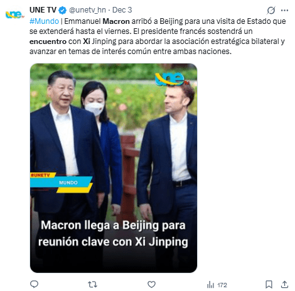This screenshot has width=295, height=291.
Task: Open the Dec 3 timestamp link
Action: coord(122,10)
